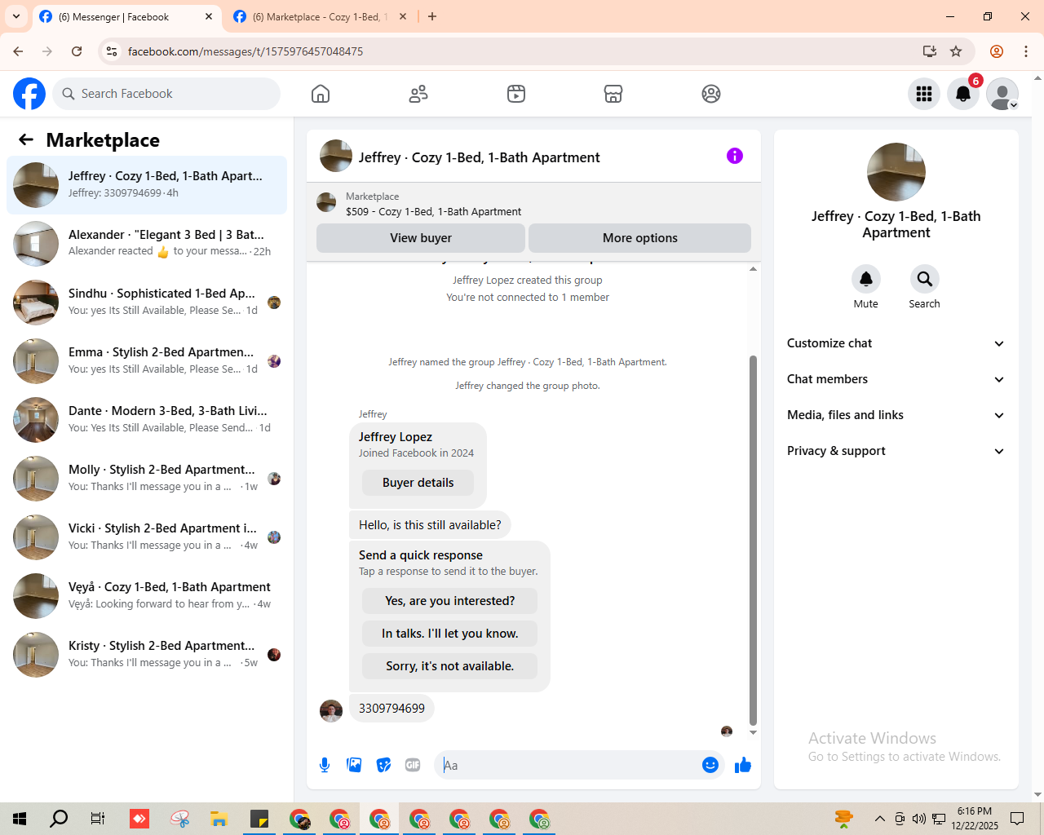Switch to the Messenger | Facebook tab
Viewport: 1044px width, 835px height.
point(126,16)
